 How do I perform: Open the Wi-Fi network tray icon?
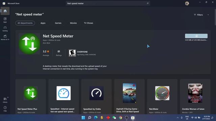tap(192, 118)
